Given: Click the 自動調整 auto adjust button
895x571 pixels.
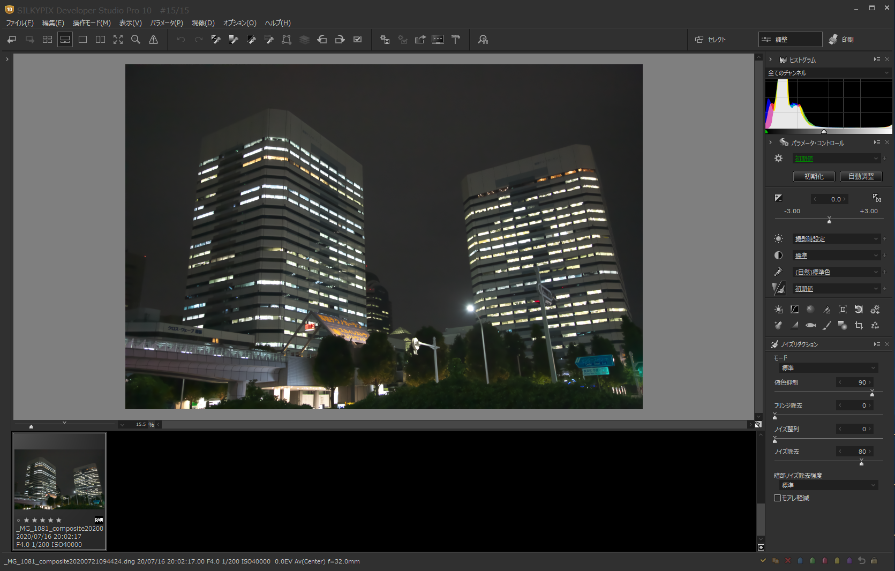Looking at the screenshot, I should 861,176.
